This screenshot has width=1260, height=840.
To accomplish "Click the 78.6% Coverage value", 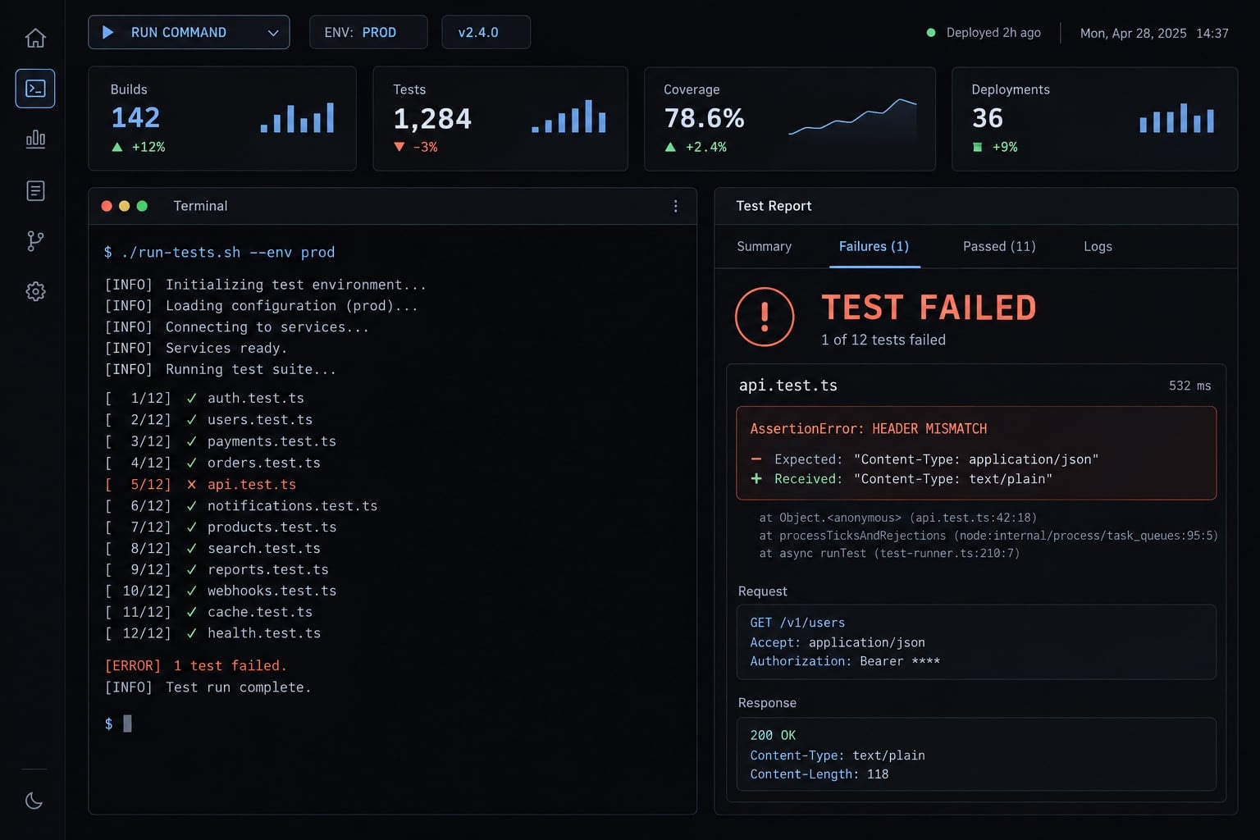I will [704, 118].
